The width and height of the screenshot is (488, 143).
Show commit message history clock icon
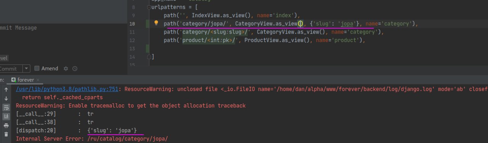tap(75, 69)
